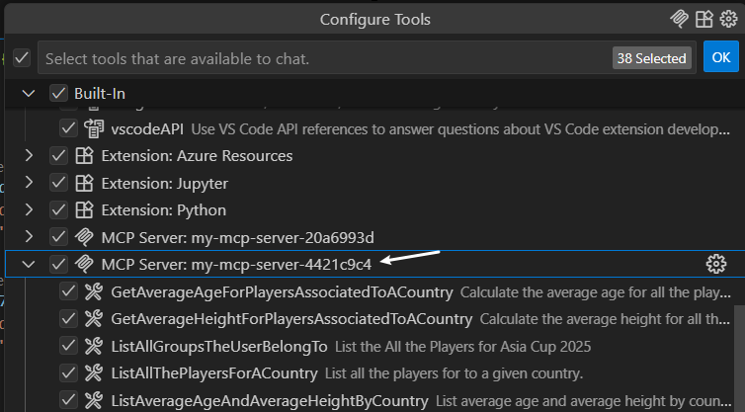Click tool icon of GetAverageHeightForPlayersAssociatedToACountry
The height and width of the screenshot is (412, 745).
[94, 319]
